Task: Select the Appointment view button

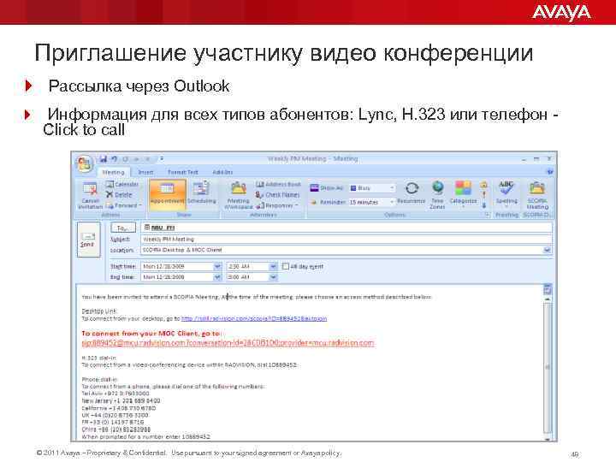Action: [168, 193]
